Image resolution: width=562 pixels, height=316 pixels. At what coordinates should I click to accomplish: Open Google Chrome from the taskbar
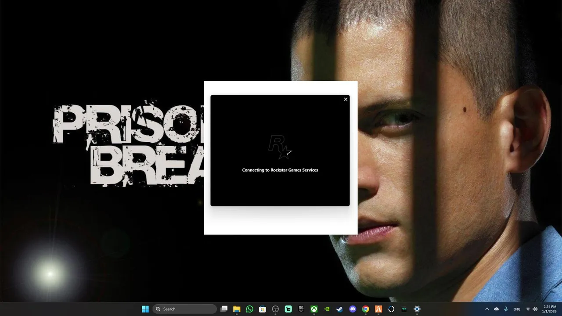(366, 309)
